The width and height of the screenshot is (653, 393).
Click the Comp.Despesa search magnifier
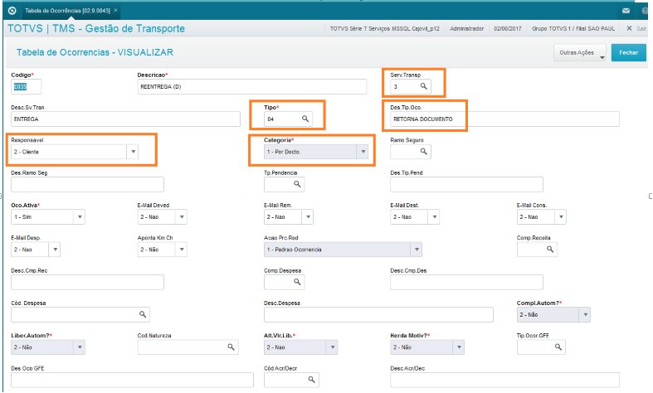(x=297, y=281)
